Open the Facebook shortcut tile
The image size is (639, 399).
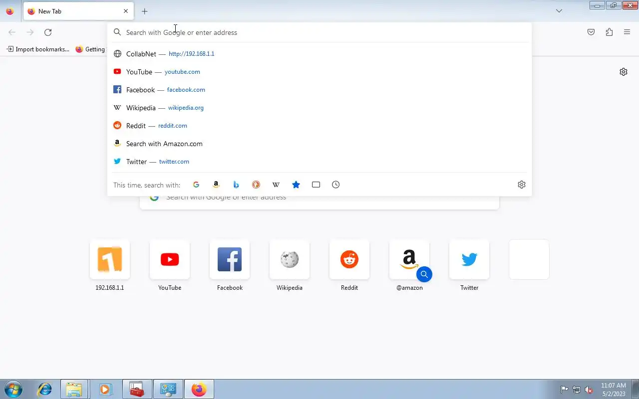(x=230, y=259)
